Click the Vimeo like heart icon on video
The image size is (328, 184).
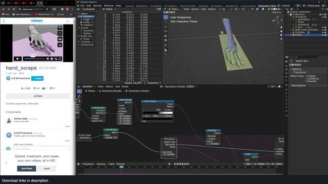(x=60, y=28)
